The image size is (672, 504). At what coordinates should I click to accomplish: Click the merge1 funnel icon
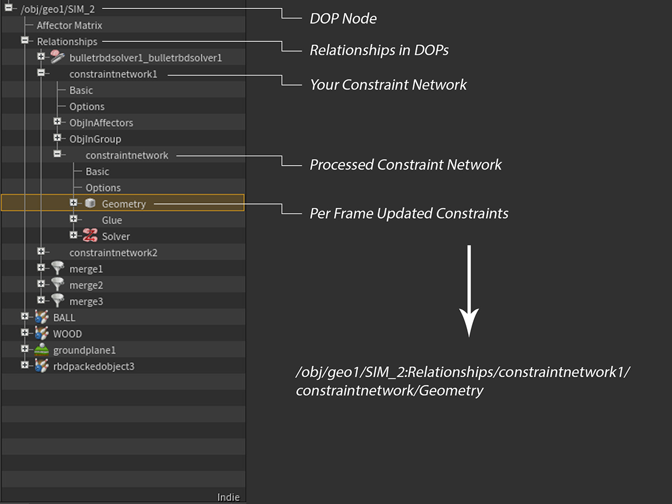point(58,269)
